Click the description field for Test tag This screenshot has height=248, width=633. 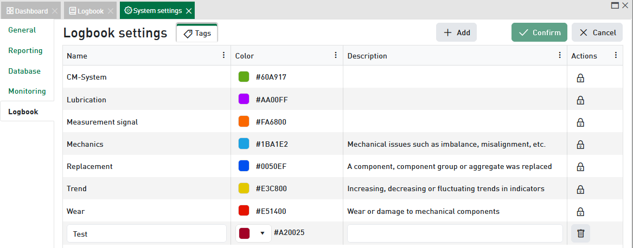click(455, 233)
